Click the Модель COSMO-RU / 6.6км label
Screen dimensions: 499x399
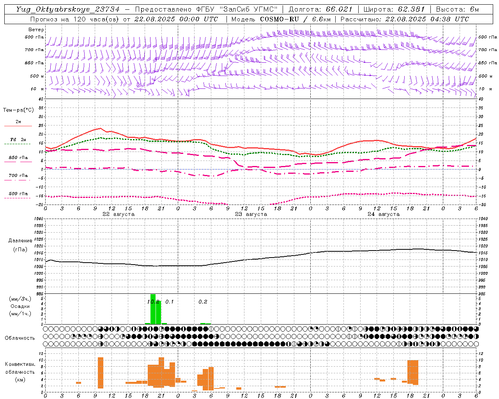281,19
